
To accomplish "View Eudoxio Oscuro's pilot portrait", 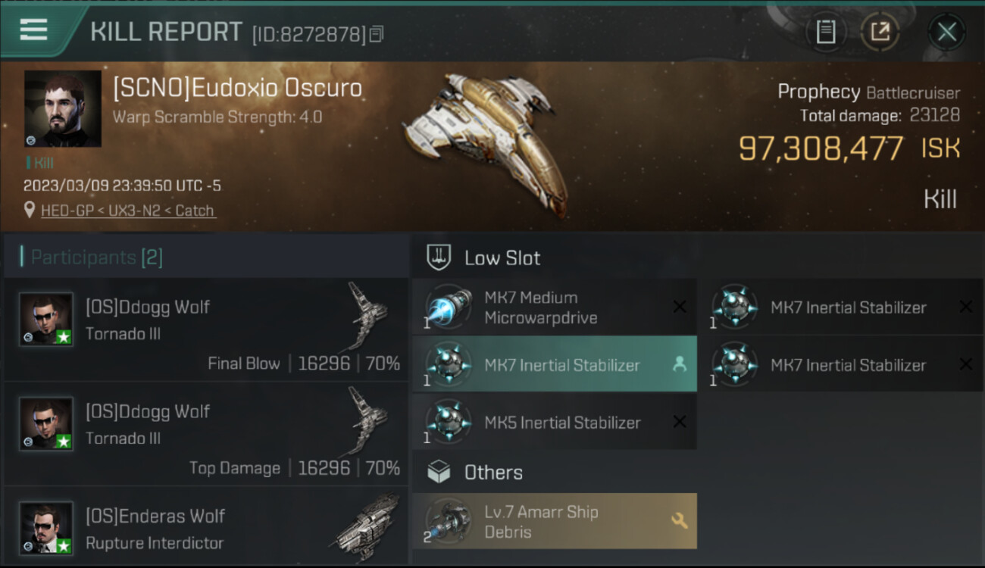I will click(x=62, y=108).
